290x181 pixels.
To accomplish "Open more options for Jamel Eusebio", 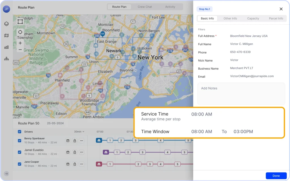I will click(x=82, y=152).
